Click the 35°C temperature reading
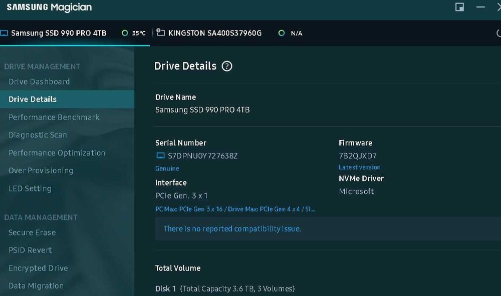 (139, 33)
